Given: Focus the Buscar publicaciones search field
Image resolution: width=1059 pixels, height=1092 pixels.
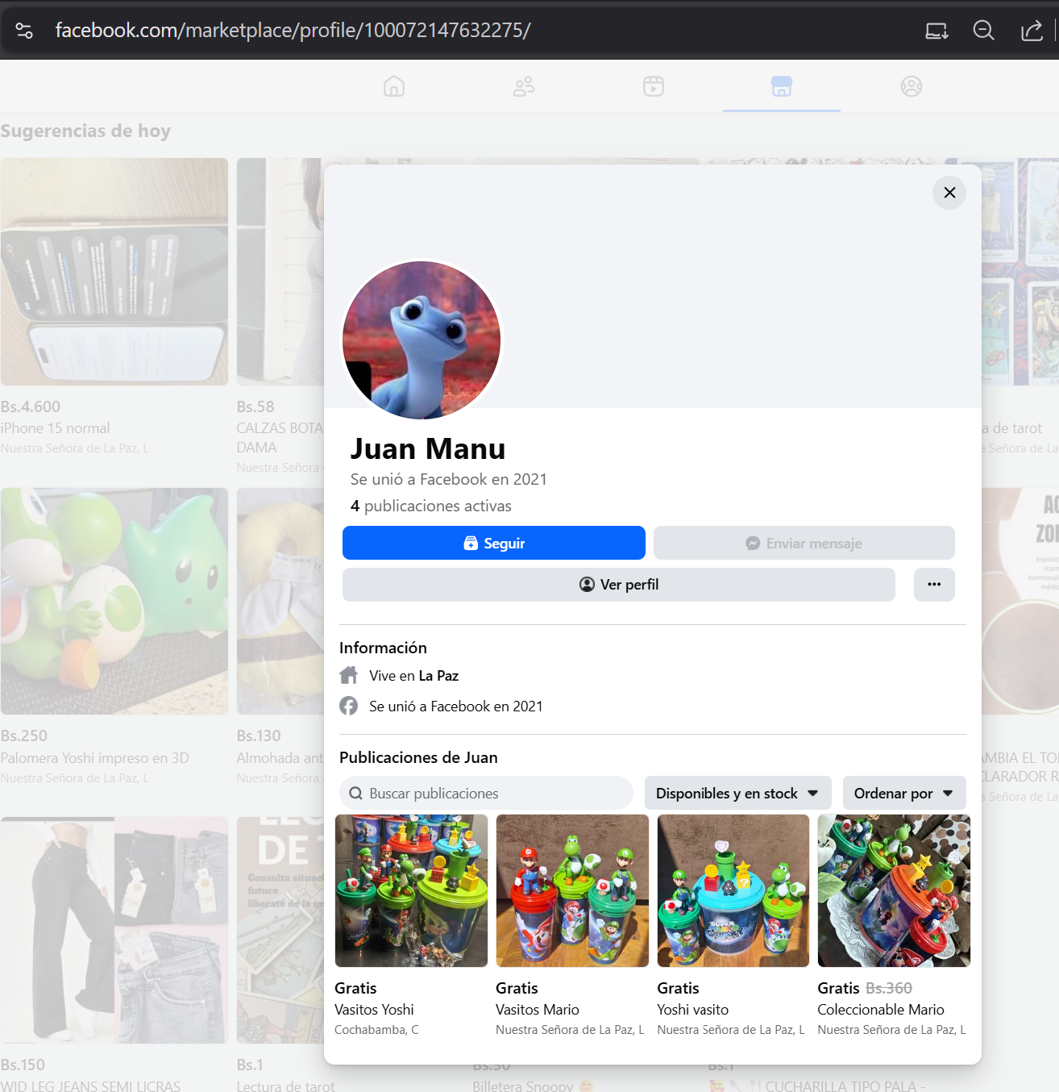Looking at the screenshot, I should tap(486, 793).
